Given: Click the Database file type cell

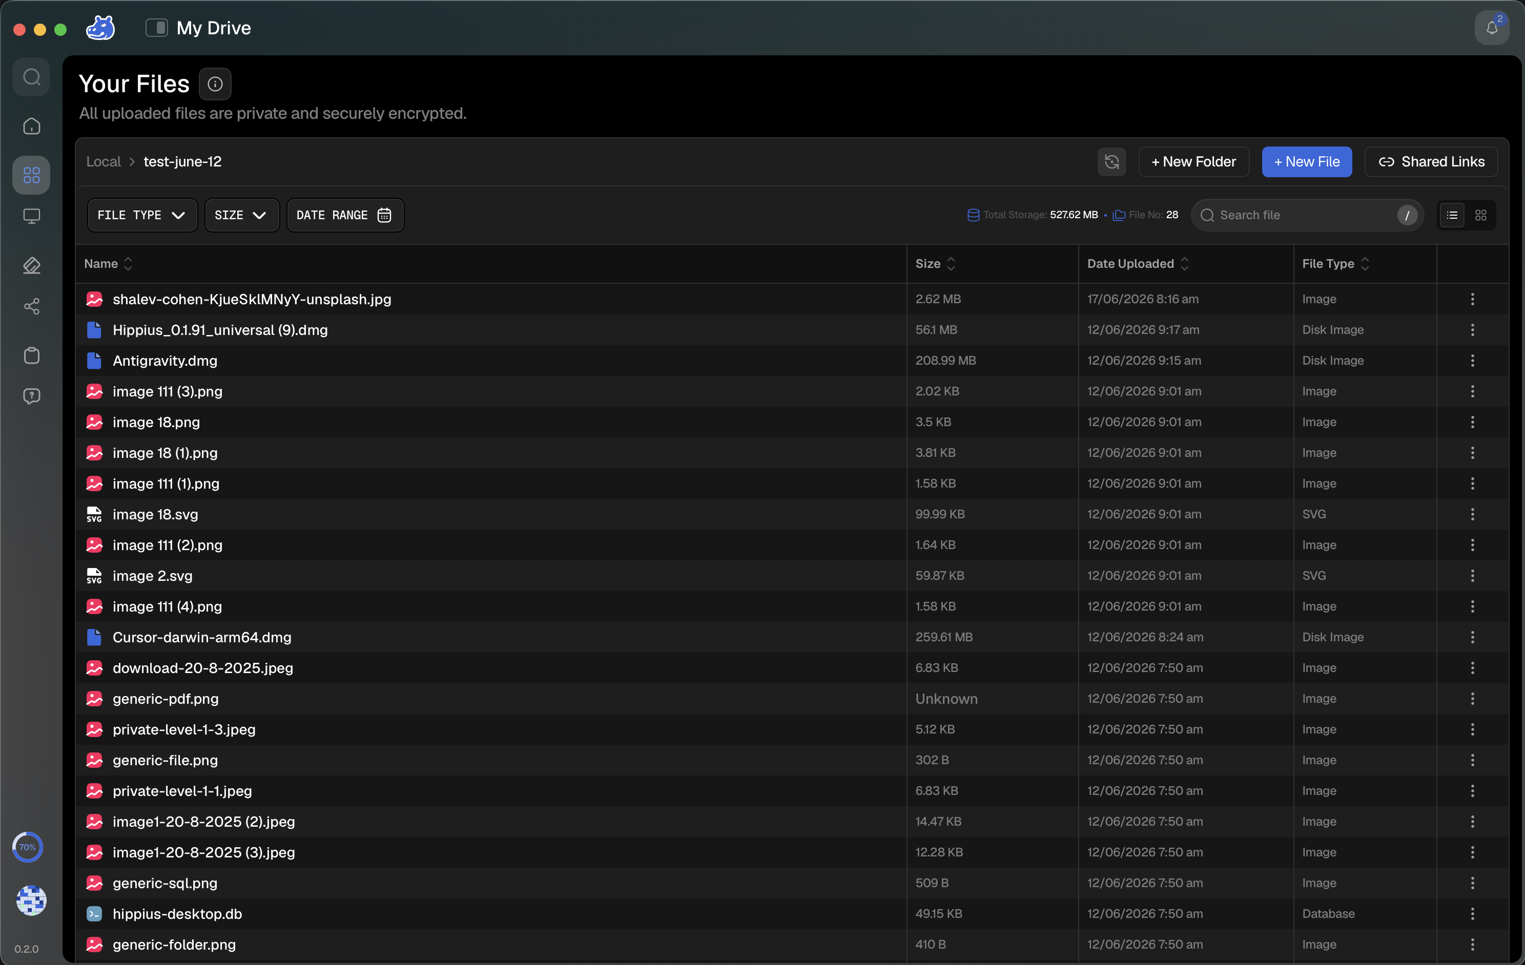Looking at the screenshot, I should click(1328, 914).
